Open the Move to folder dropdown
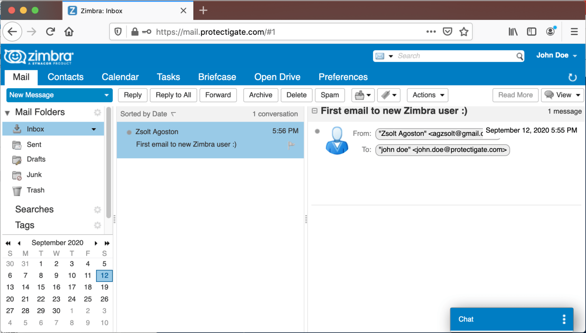The image size is (586, 333). pos(363,95)
